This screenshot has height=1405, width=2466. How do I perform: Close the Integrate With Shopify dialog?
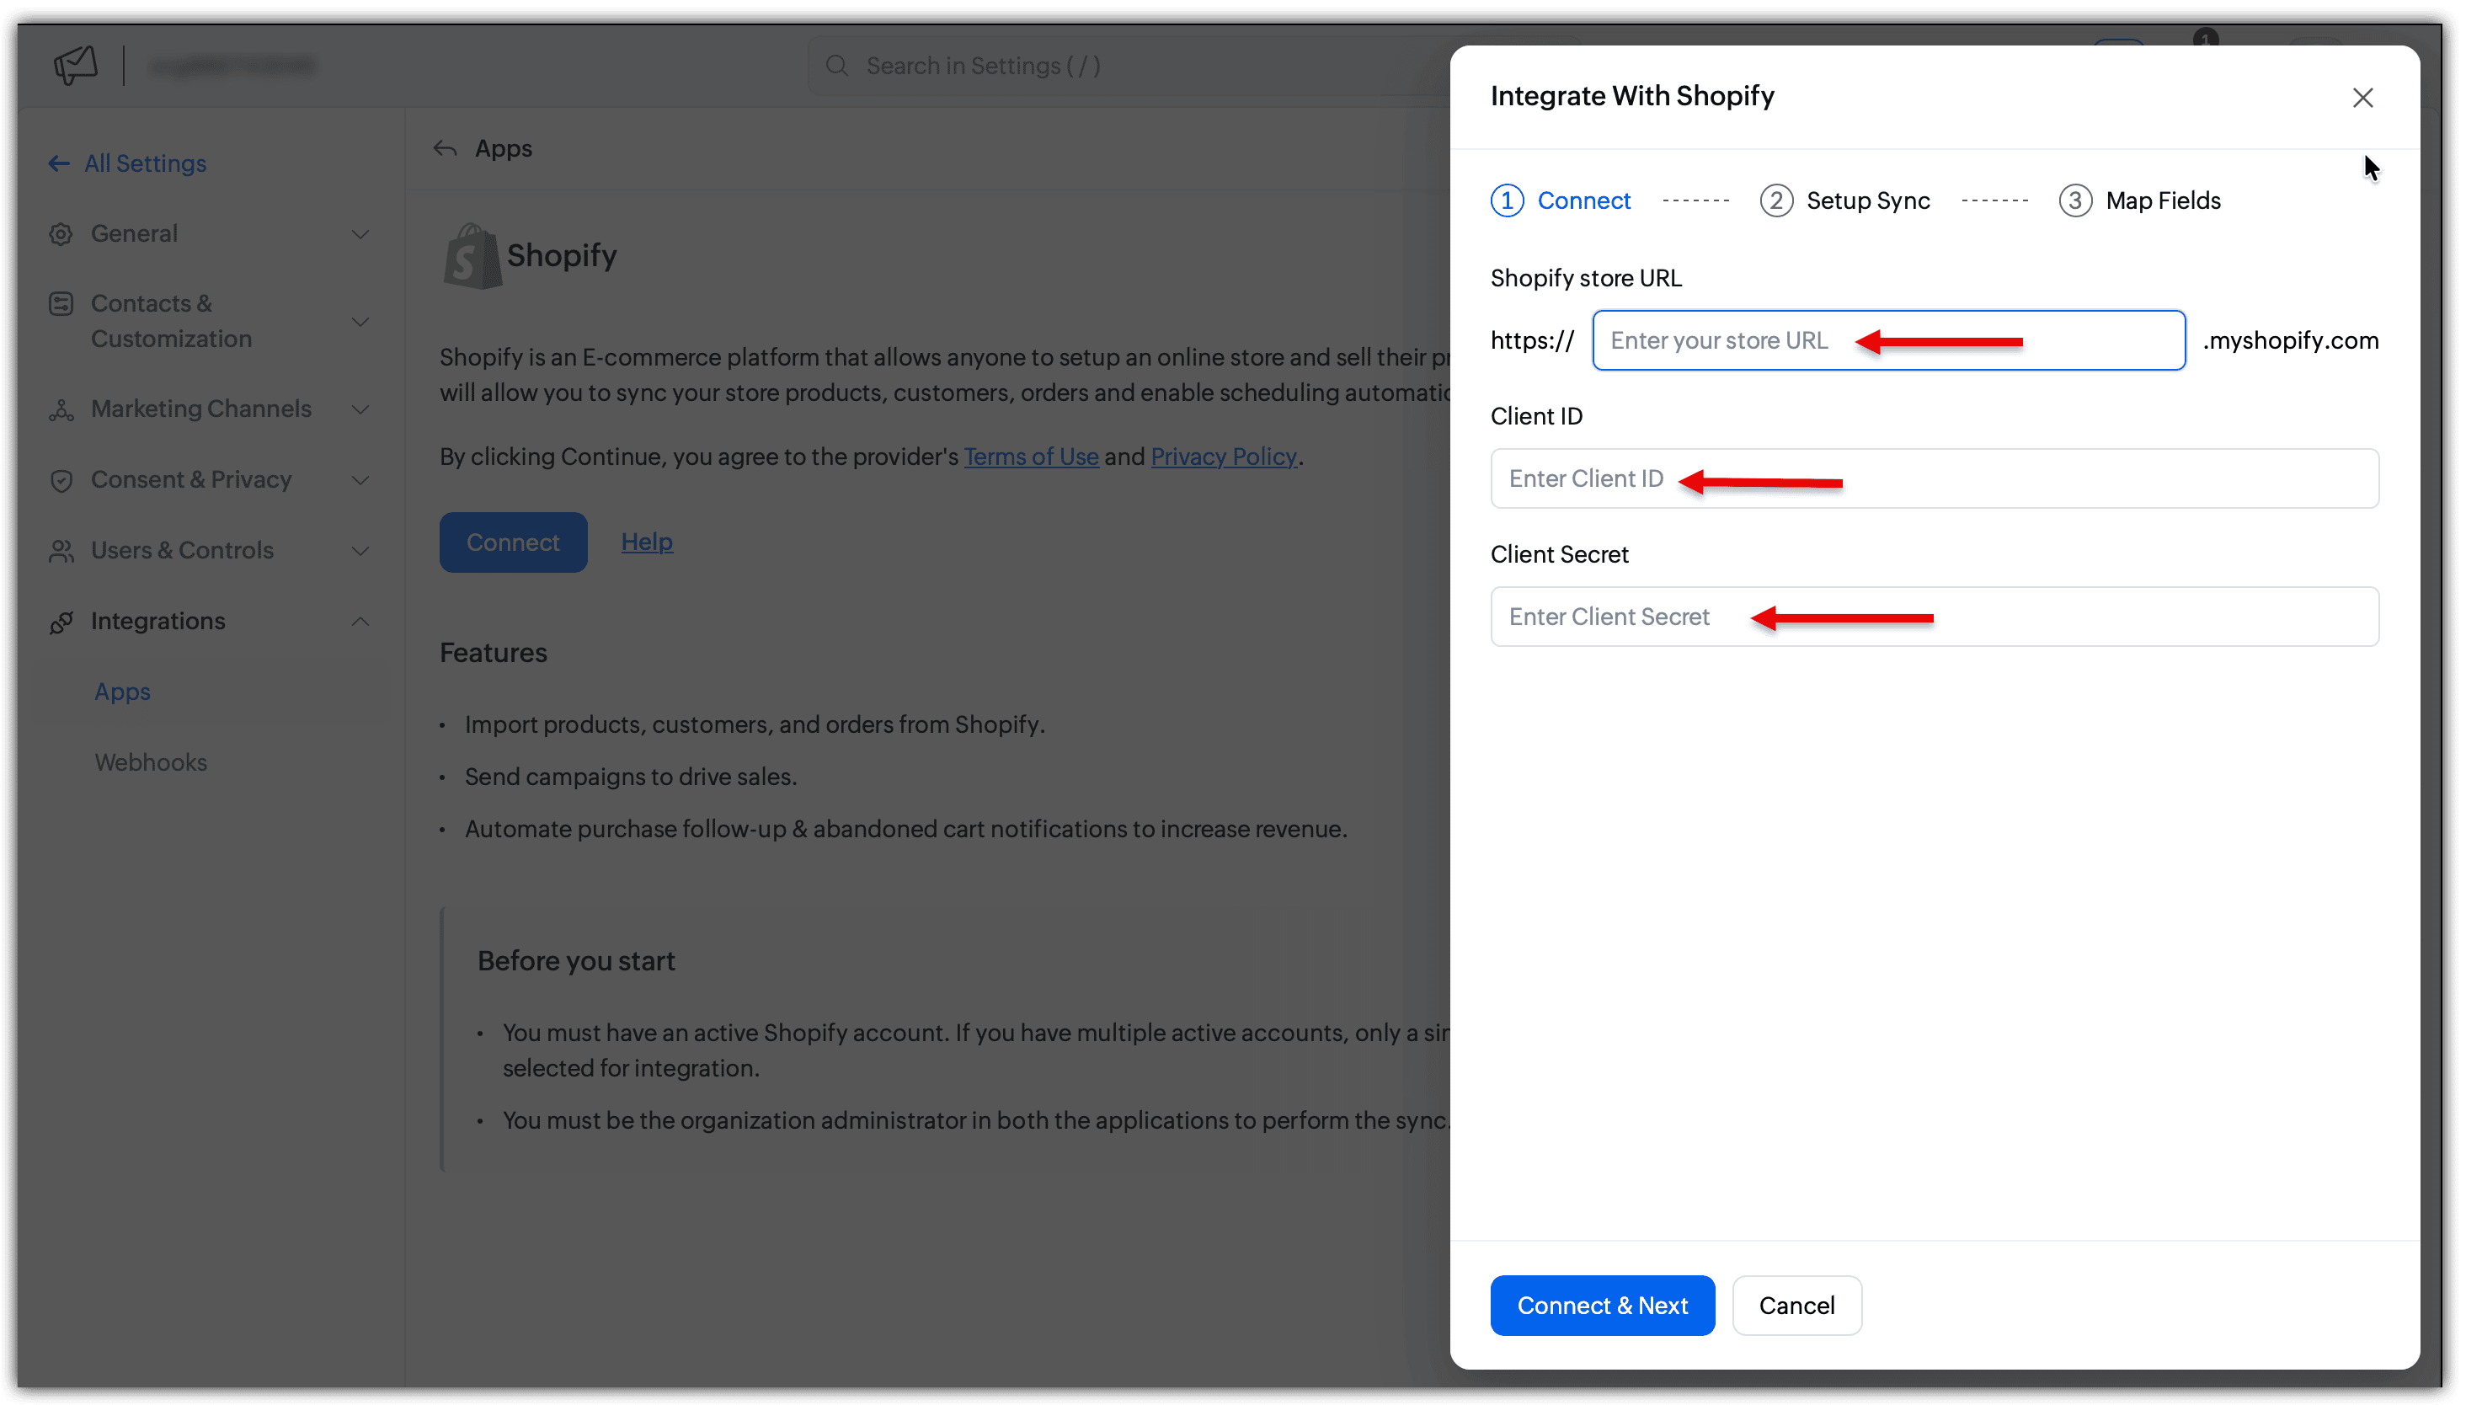click(x=2362, y=98)
